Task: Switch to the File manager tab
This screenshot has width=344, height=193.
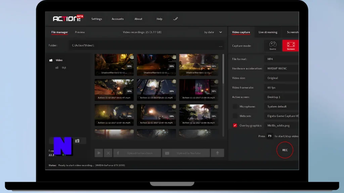Action: click(59, 32)
